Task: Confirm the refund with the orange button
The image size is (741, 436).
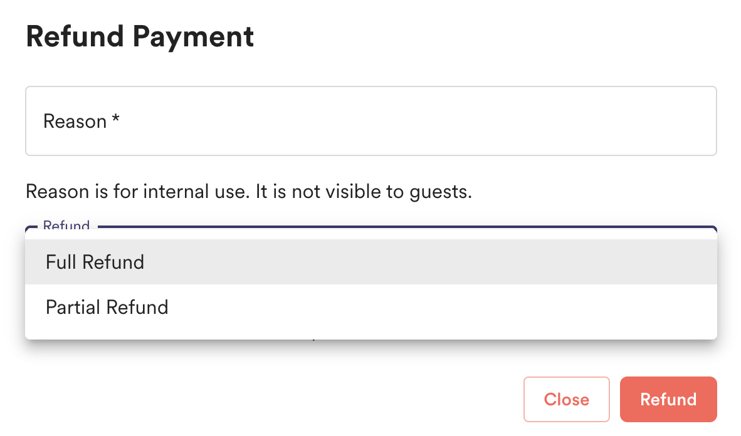Action: point(668,399)
